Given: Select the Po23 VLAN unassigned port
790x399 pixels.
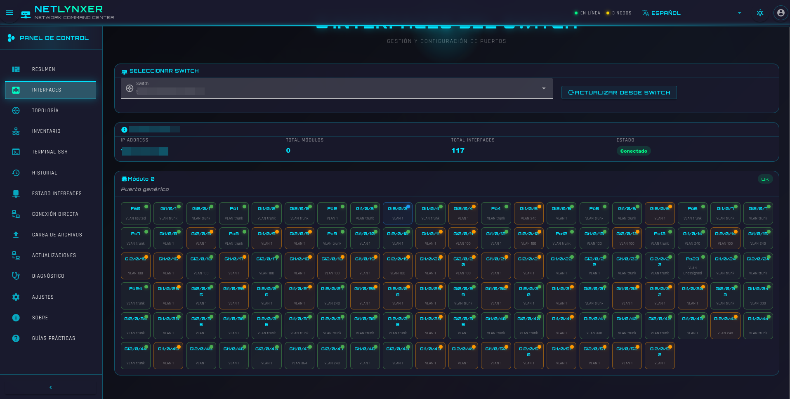Looking at the screenshot, I should (x=692, y=266).
